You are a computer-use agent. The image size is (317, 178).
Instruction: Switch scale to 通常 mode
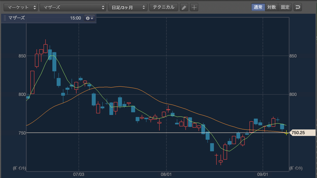tap(258, 7)
